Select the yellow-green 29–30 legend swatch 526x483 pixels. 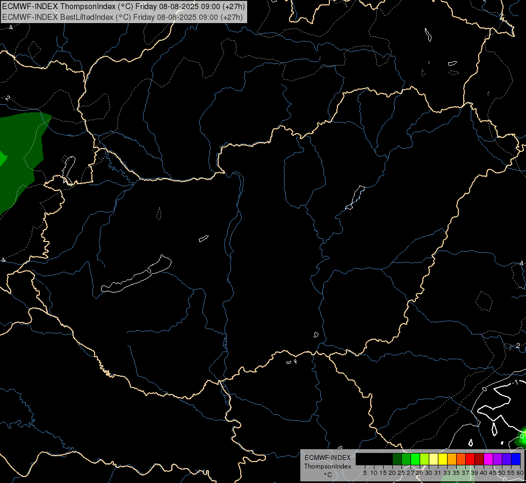424,459
